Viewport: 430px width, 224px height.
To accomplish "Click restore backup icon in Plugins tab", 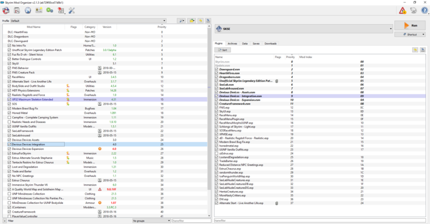I will click(415, 50).
